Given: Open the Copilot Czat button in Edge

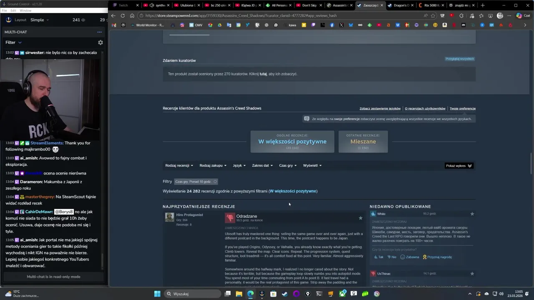Looking at the screenshot, I should click(523, 16).
